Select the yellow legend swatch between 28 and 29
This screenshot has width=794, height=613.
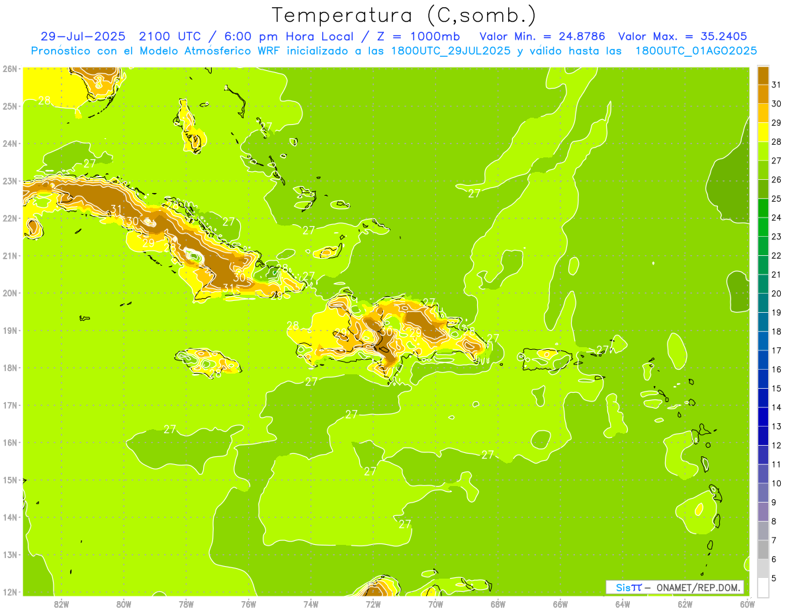(763, 132)
